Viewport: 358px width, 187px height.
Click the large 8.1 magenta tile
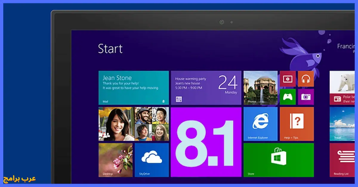click(206, 142)
